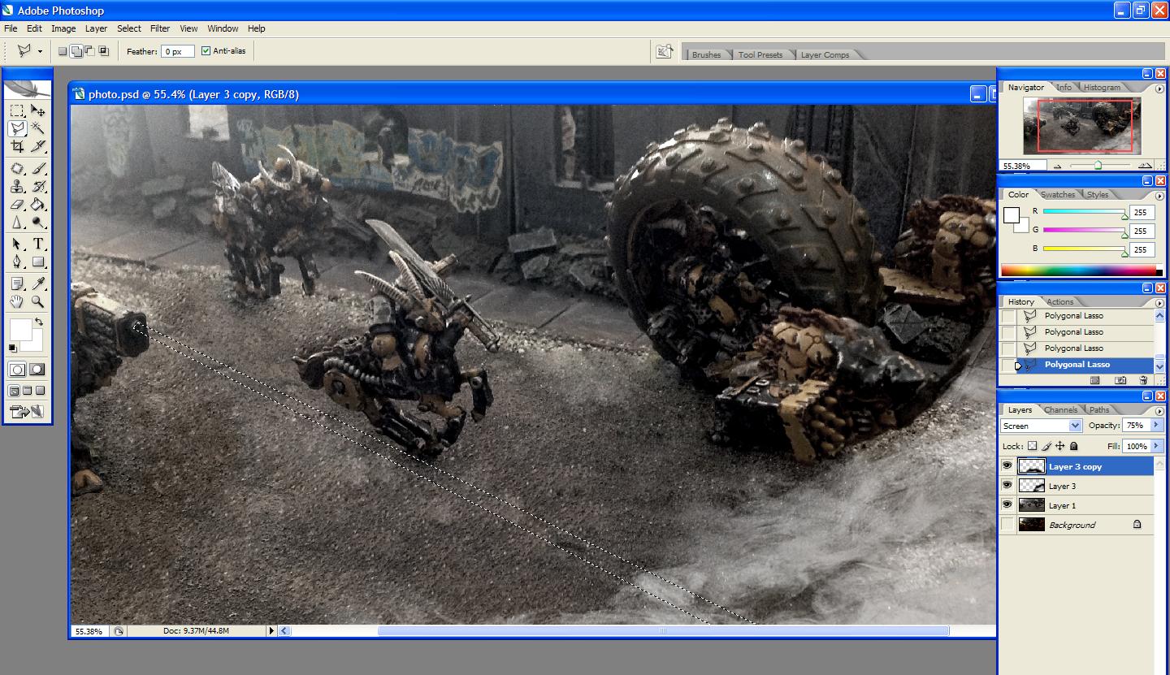The height and width of the screenshot is (675, 1170).
Task: Select the Hand tool
Action: (x=17, y=301)
